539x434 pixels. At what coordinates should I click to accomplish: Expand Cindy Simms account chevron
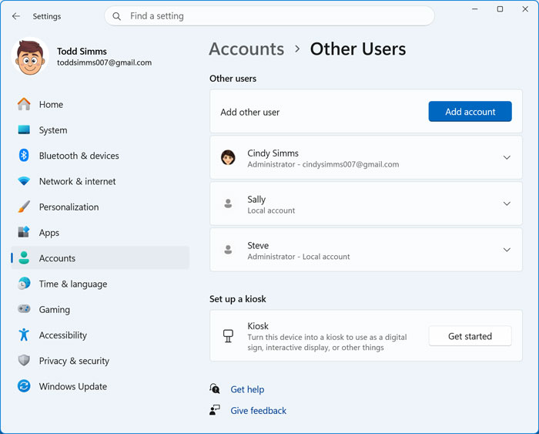point(507,157)
